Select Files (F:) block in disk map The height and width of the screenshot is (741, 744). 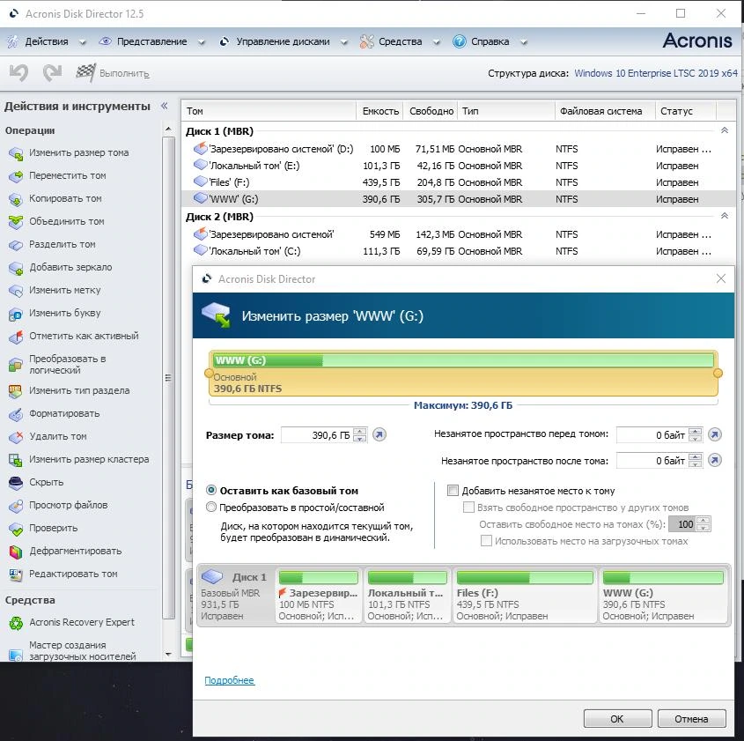pos(525,596)
